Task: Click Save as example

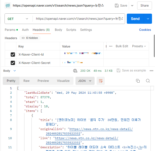Action: [131, 70]
